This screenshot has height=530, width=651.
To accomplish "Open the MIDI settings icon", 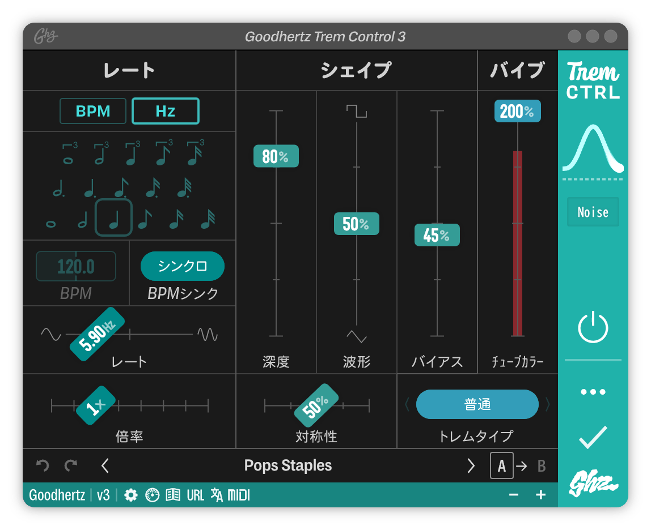I will coord(239,495).
